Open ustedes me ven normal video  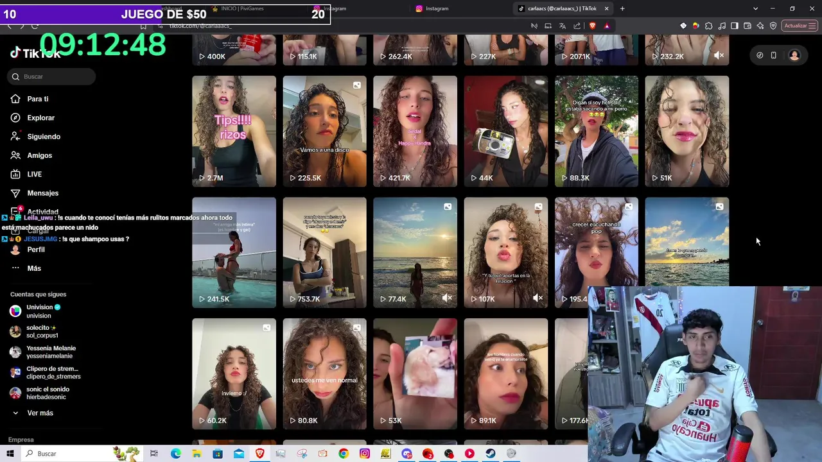point(324,373)
